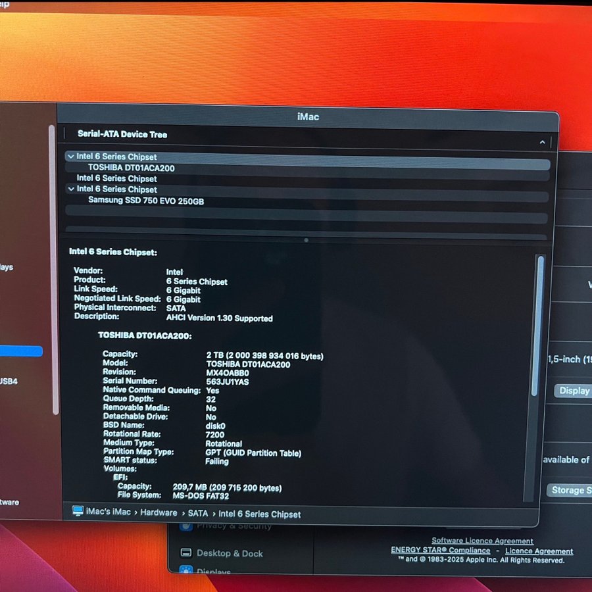Click the Privacy & Security icon

point(186,526)
